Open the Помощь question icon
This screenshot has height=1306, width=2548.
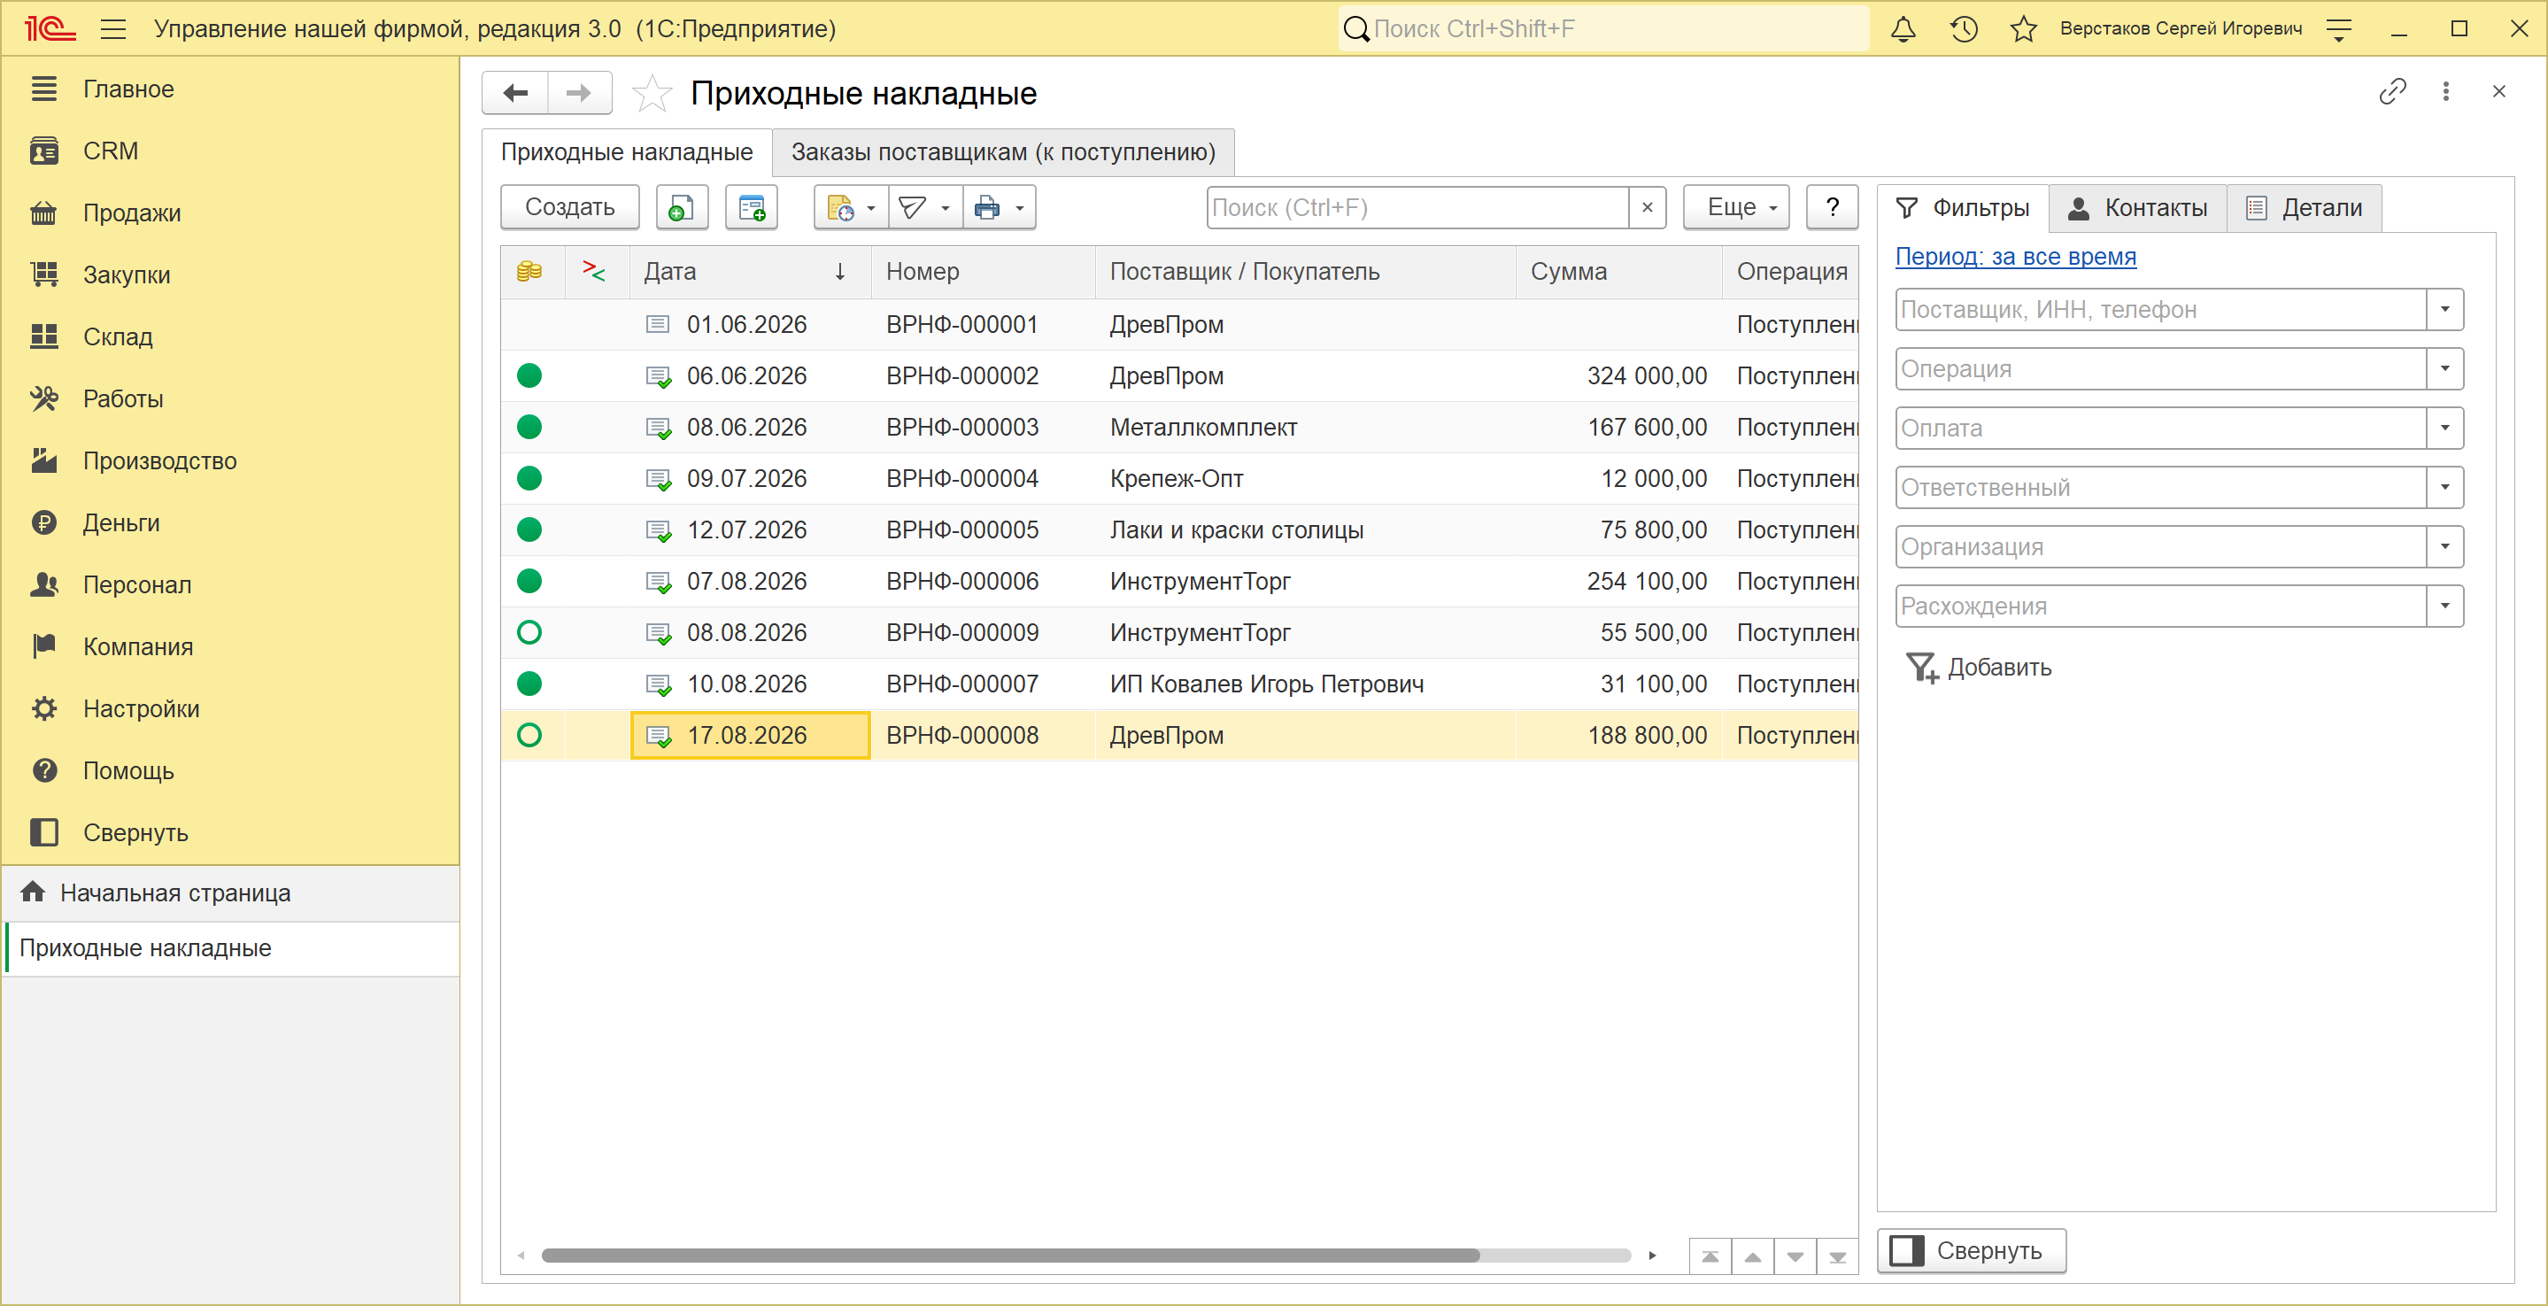[43, 770]
